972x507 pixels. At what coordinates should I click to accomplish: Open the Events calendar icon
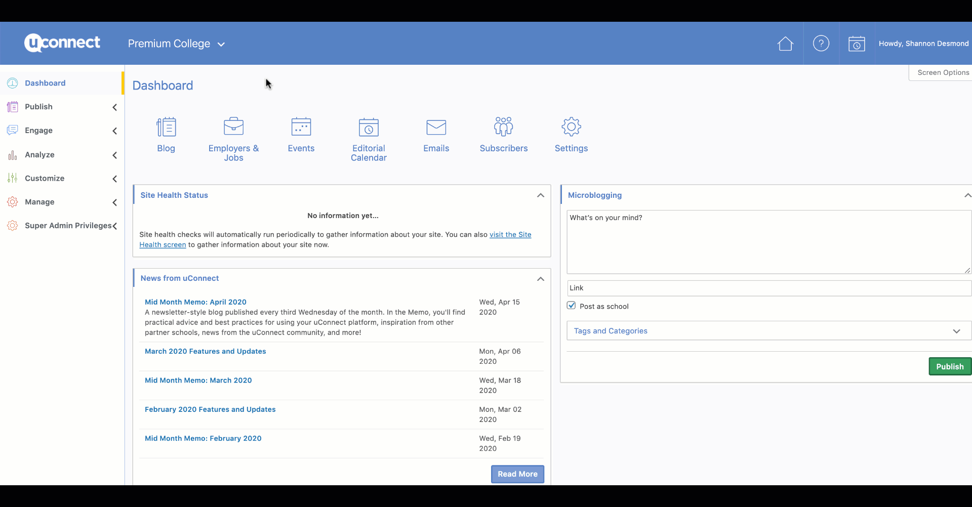pyautogui.click(x=301, y=127)
